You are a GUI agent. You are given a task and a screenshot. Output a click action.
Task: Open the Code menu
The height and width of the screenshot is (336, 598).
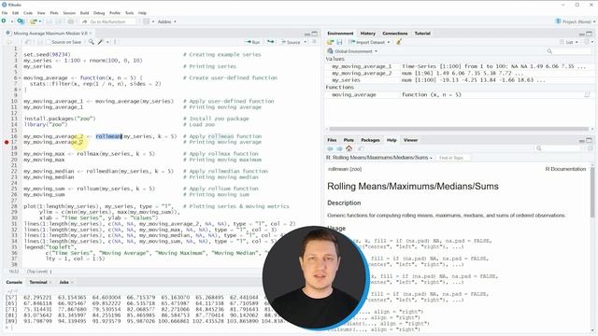click(28, 13)
